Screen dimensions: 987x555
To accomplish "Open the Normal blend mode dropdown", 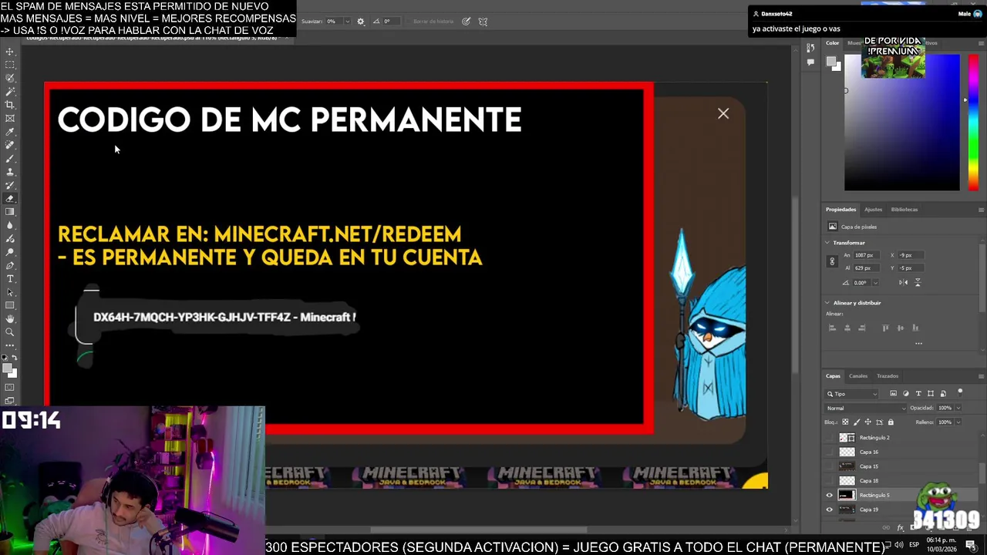I will pyautogui.click(x=866, y=408).
